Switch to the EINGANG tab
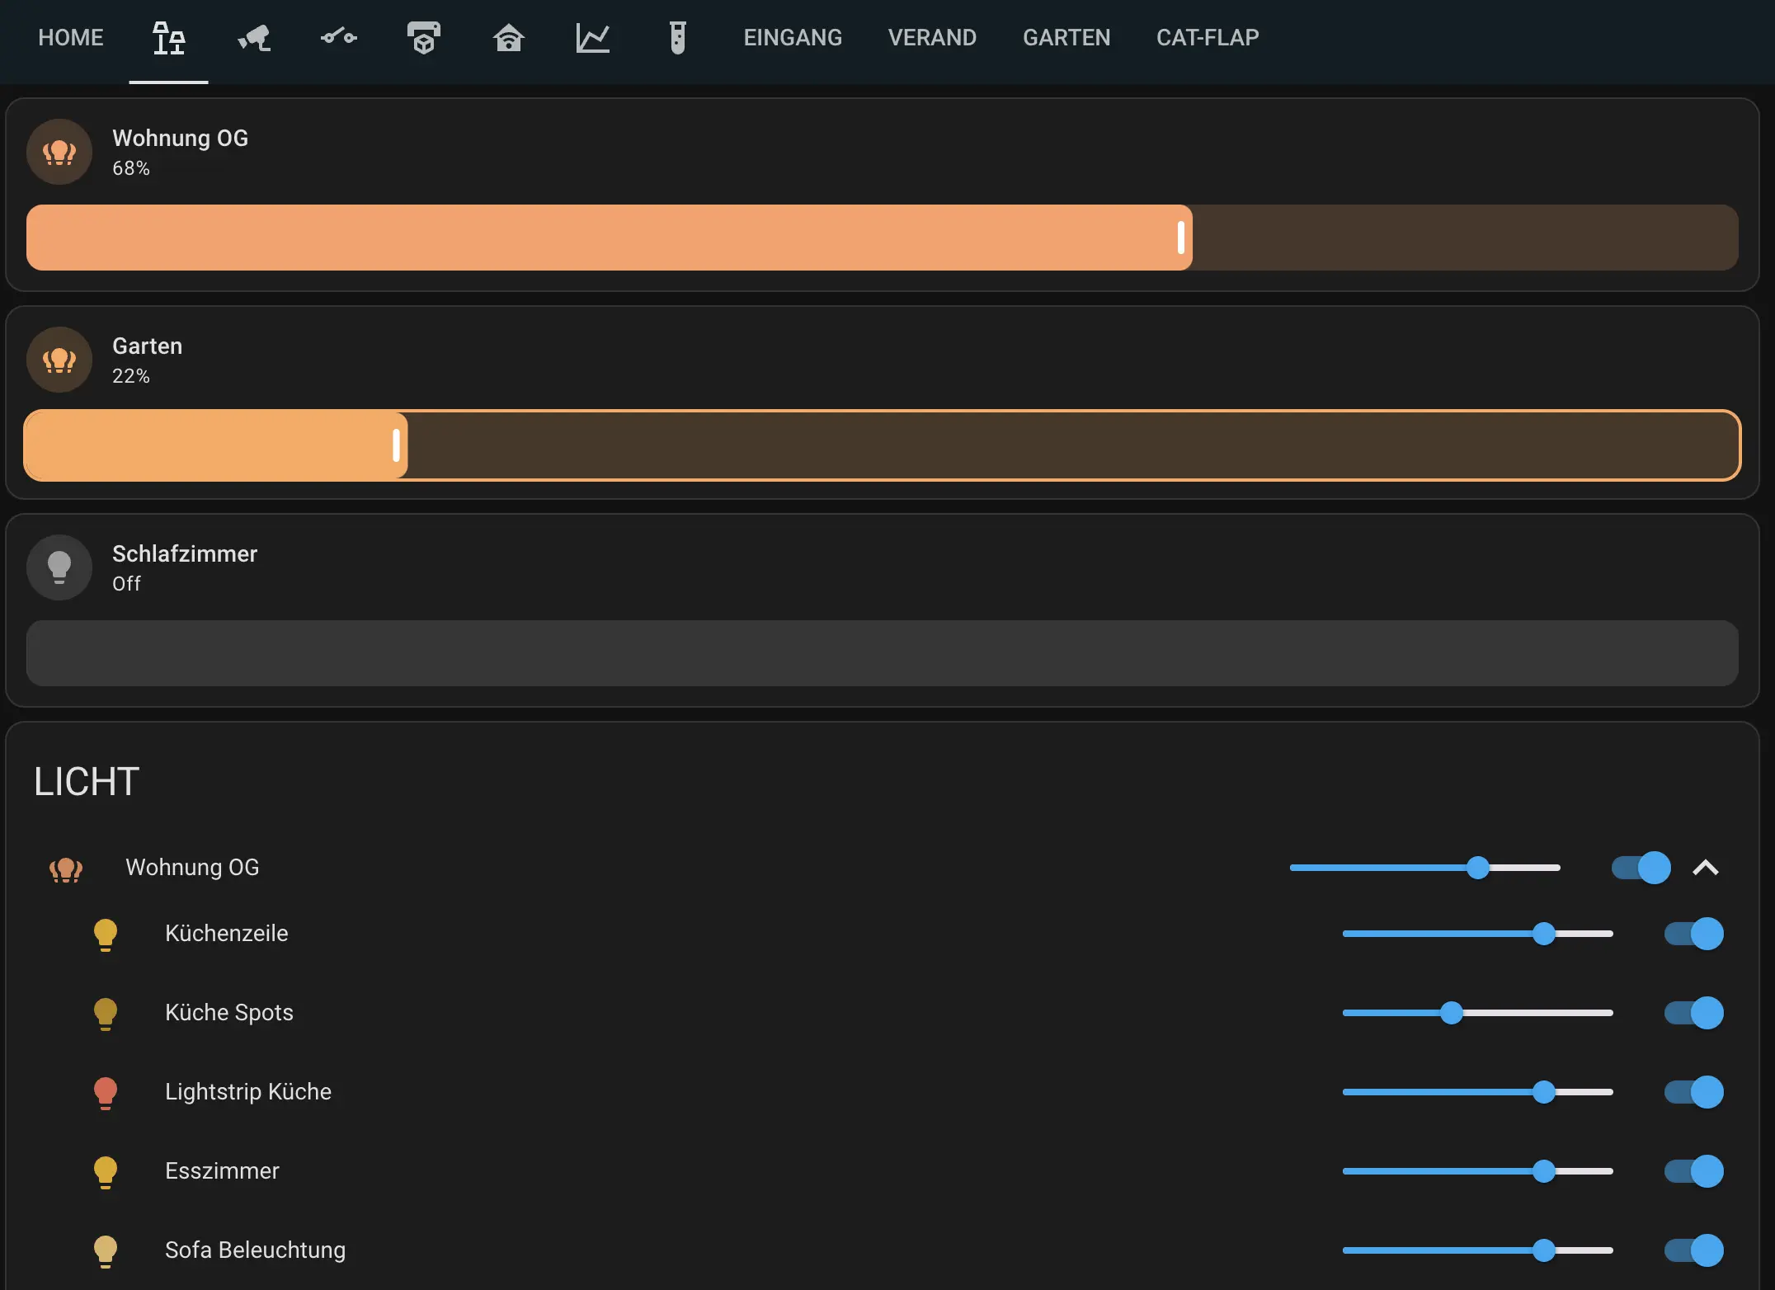 [793, 38]
